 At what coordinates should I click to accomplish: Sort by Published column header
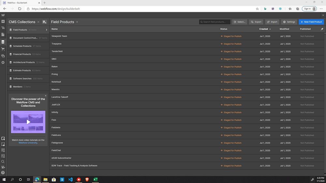pos(305,29)
